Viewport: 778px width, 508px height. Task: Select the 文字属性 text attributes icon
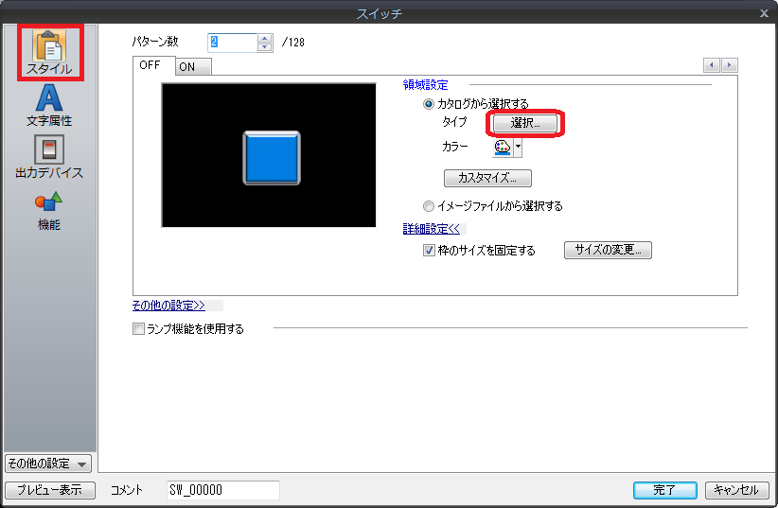tap(48, 104)
